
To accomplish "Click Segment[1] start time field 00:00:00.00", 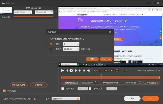I will click(23, 12).
